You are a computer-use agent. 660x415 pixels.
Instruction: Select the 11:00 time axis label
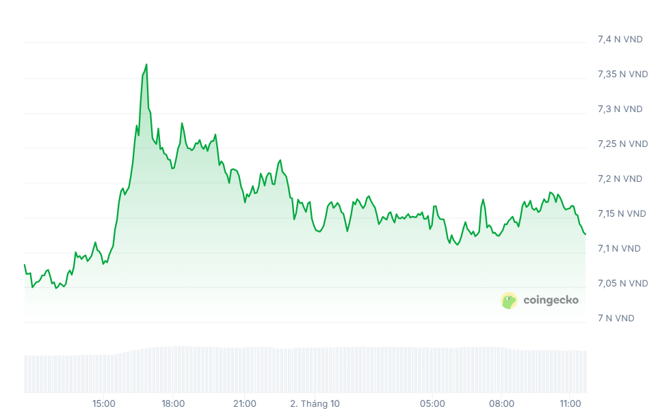(570, 403)
